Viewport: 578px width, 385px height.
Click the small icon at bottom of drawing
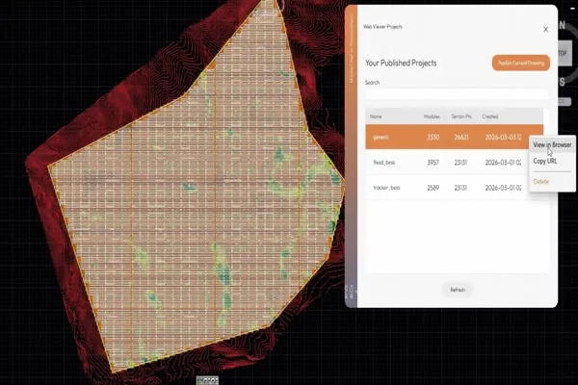(207, 380)
